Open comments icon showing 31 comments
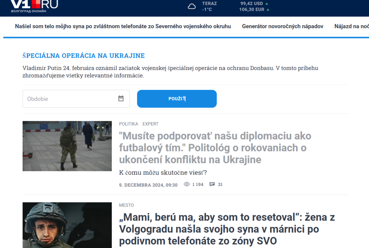This screenshot has width=369, height=248. (x=212, y=184)
